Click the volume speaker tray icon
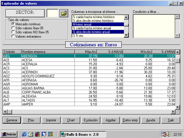 tap(168, 134)
